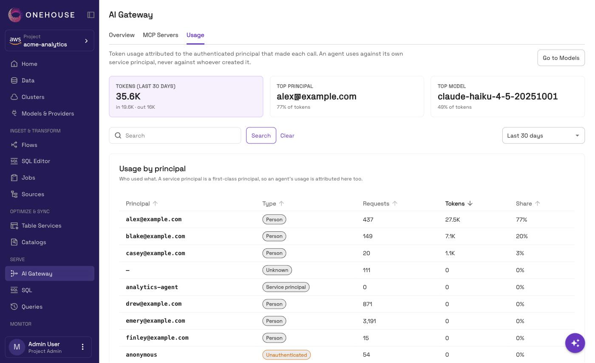Open Models & Providers from sidebar
The image size is (595, 363).
point(50,113)
